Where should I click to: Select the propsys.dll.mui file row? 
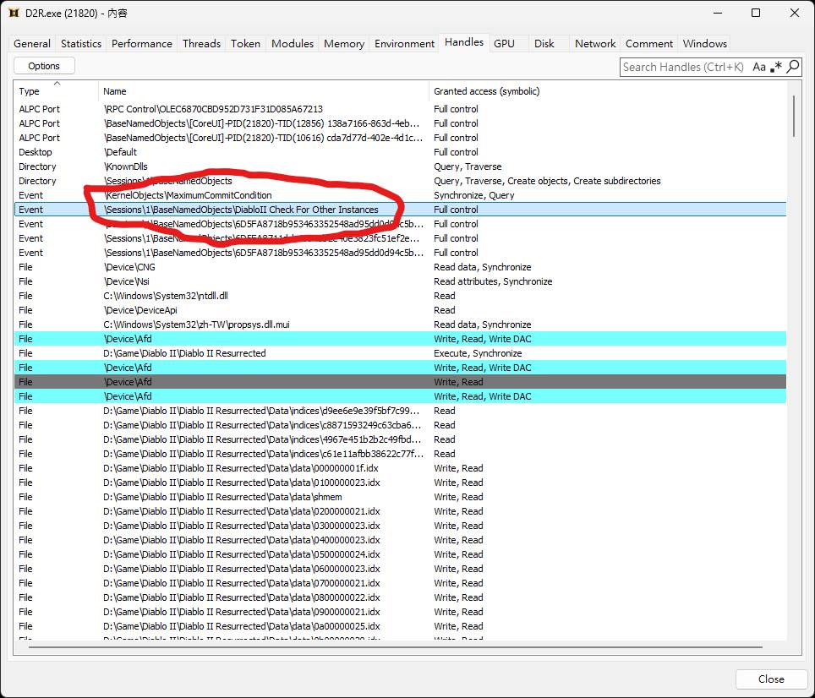400,324
